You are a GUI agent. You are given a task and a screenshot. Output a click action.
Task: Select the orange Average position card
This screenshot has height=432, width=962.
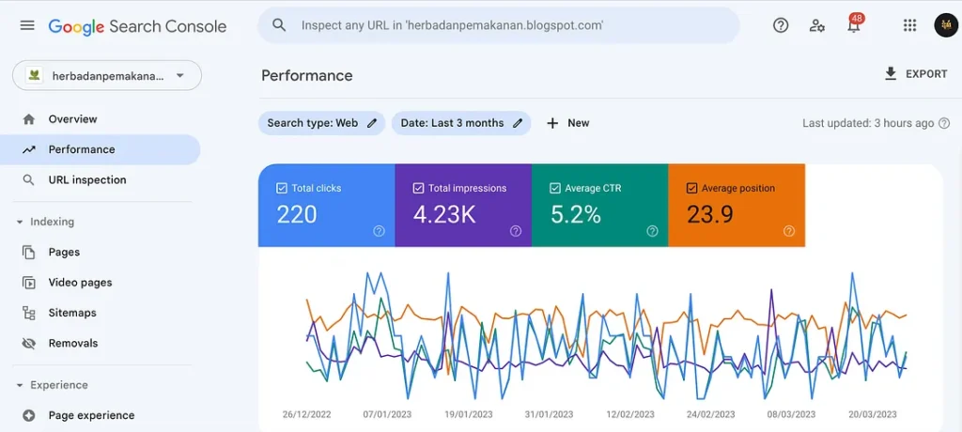click(737, 206)
